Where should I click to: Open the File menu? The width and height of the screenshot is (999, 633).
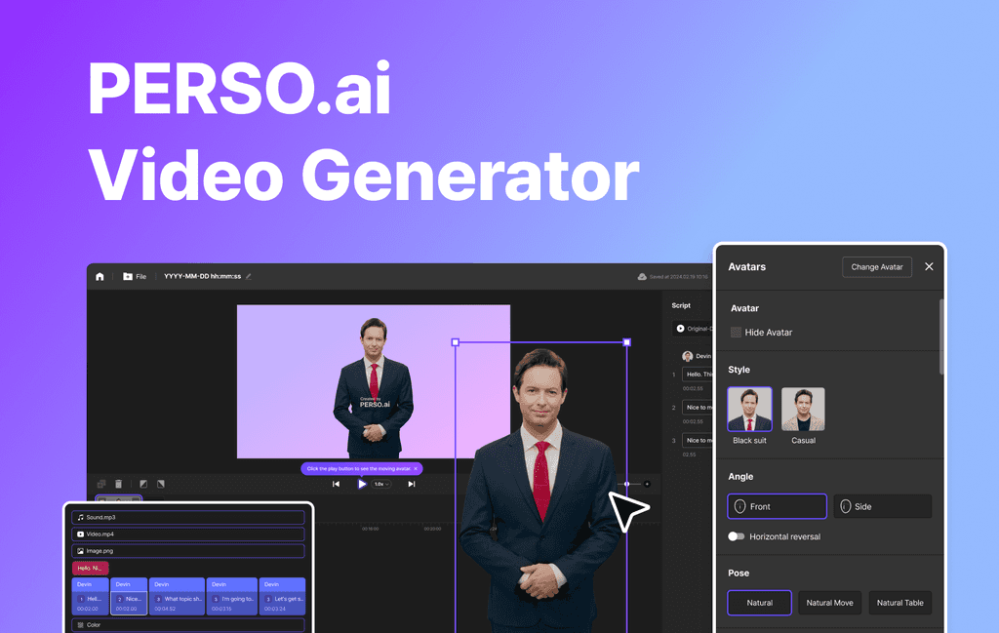click(x=134, y=276)
